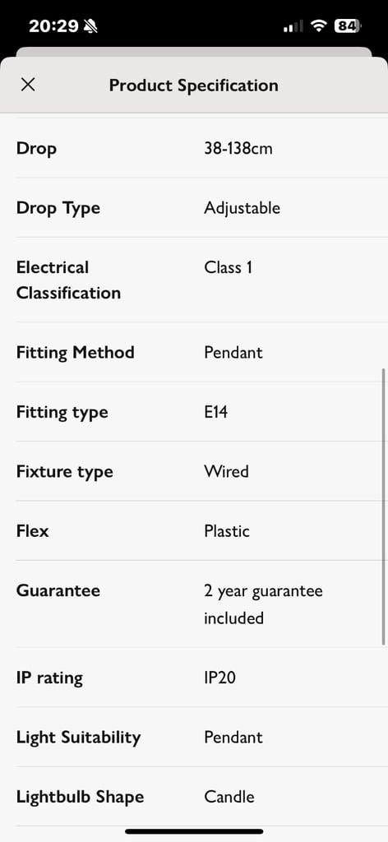Tap the 2 year guarantee included text
This screenshot has height=842, width=388.
pos(264,604)
